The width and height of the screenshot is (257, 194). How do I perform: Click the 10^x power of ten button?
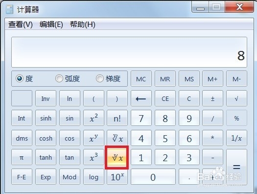(117, 177)
